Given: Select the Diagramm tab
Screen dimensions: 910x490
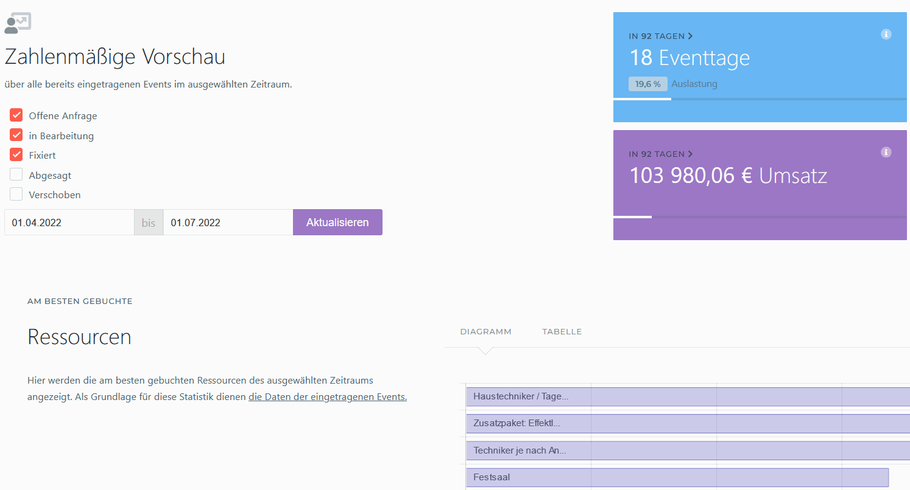Looking at the screenshot, I should coord(485,332).
